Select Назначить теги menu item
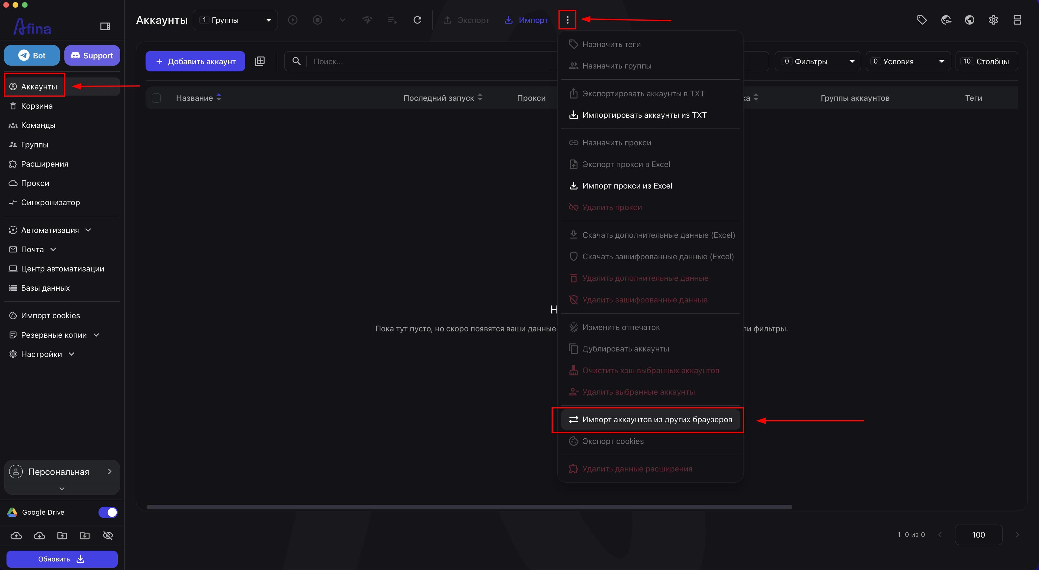The height and width of the screenshot is (570, 1039). pos(650,44)
